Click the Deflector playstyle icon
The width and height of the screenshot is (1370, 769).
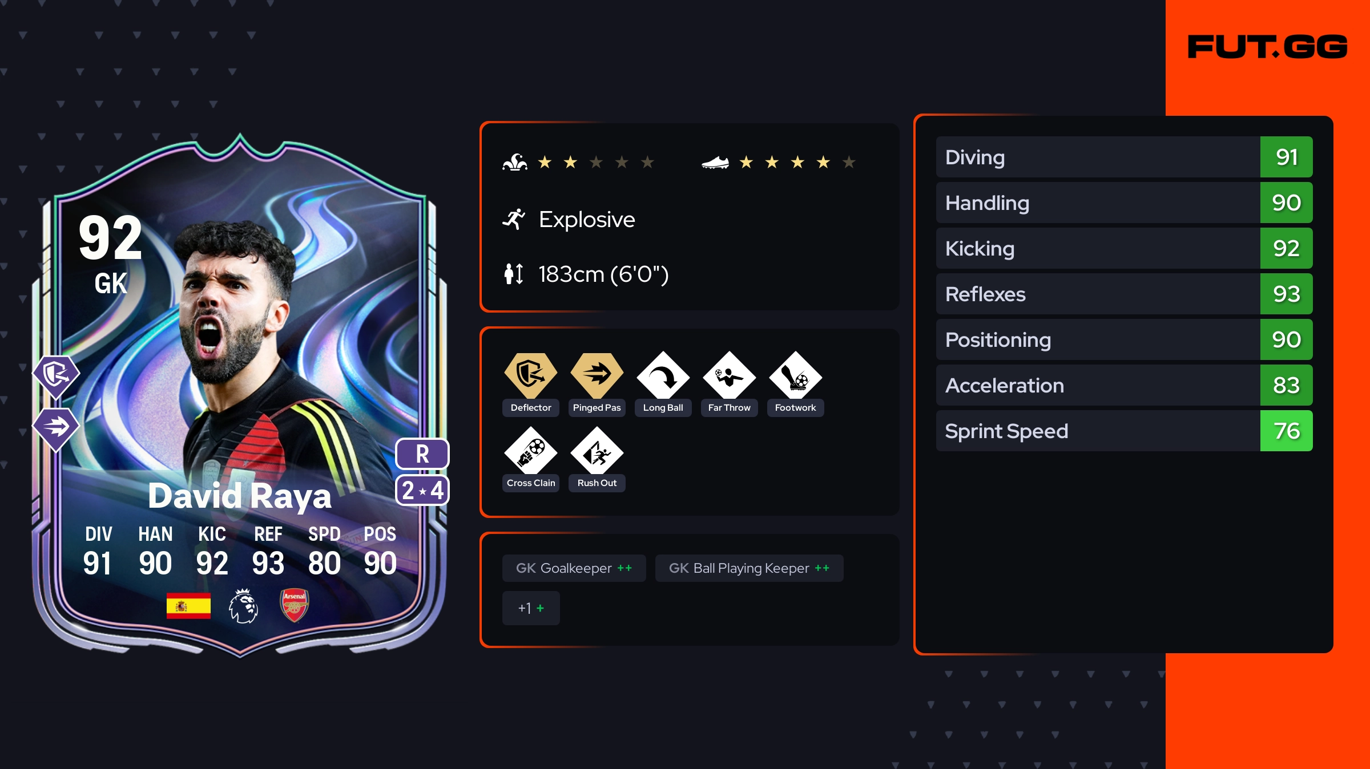(531, 375)
